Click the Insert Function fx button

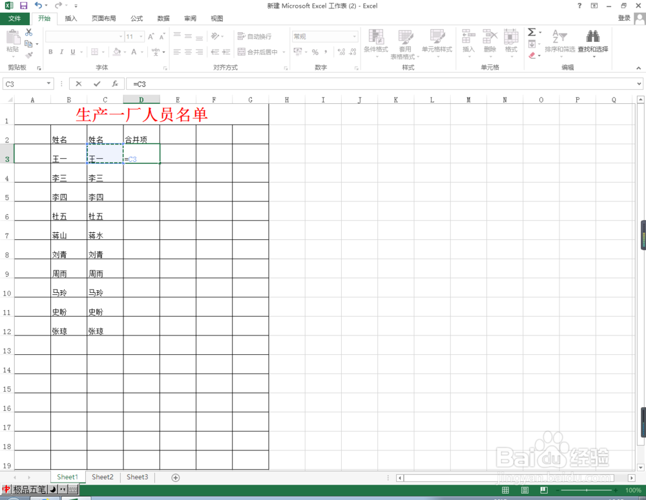[x=115, y=84]
